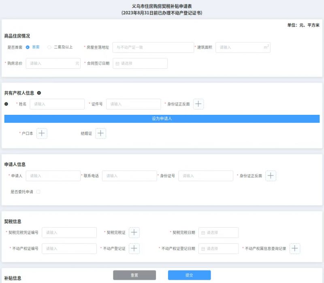The width and height of the screenshot is (324, 283).
Task: Focus the 联系电话 input field
Action: [129, 176]
